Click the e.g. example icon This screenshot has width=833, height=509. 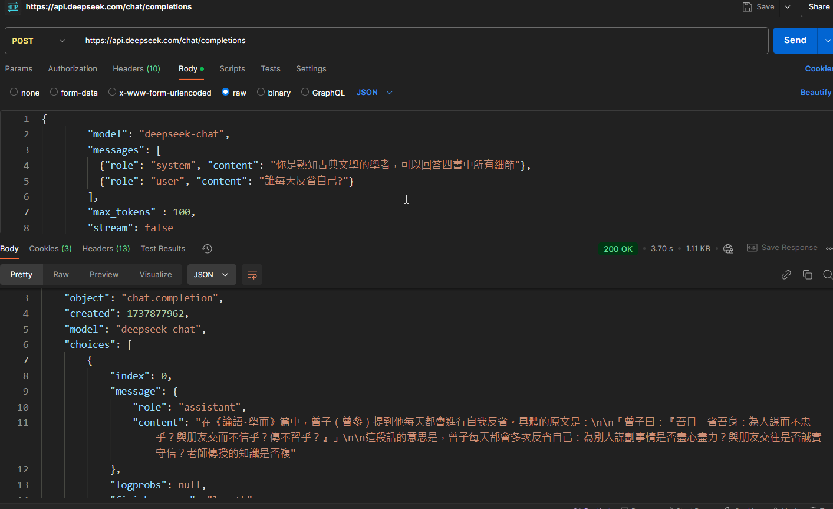752,248
